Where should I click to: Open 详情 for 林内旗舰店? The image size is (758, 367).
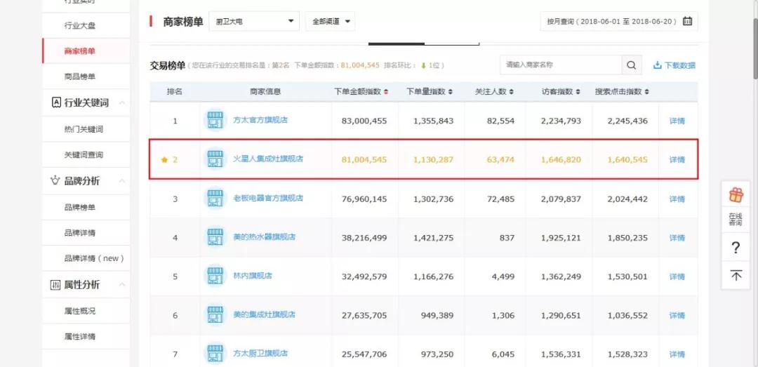pyautogui.click(x=677, y=276)
